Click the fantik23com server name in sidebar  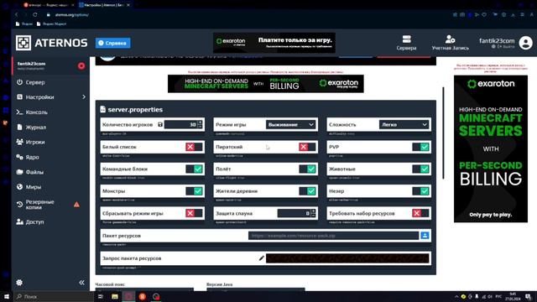coord(32,64)
